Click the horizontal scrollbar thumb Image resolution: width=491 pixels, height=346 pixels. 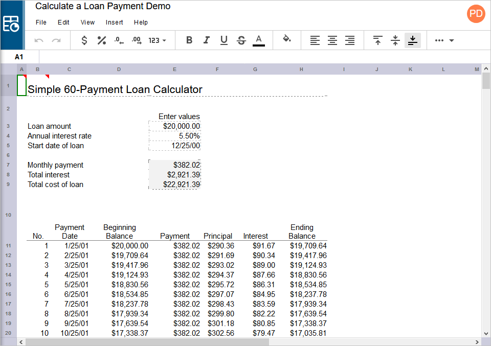(147, 342)
